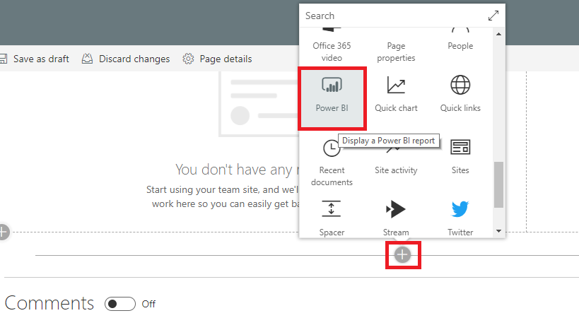Click the web part list scrollbar thumb
The width and height of the screenshot is (579, 330).
click(498, 184)
